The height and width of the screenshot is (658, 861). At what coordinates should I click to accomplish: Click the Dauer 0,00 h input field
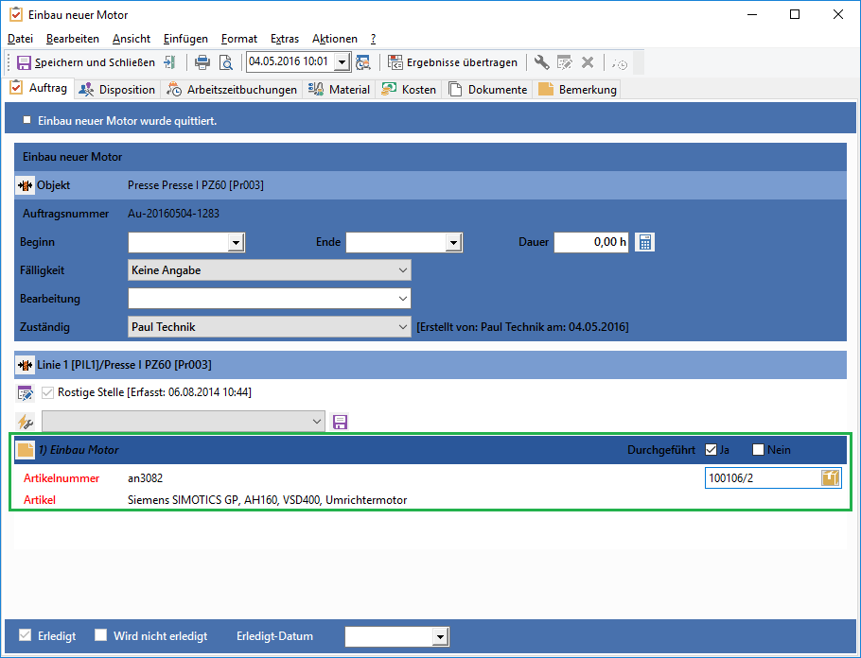coord(590,242)
